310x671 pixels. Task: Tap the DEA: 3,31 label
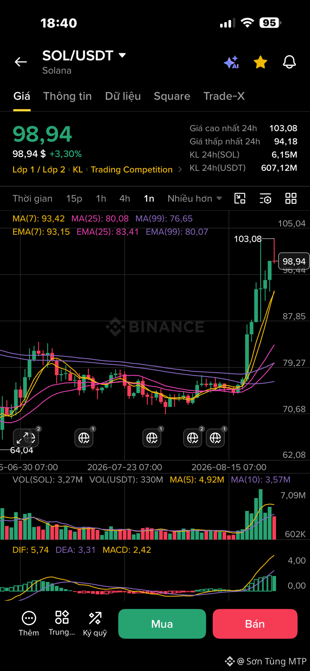click(76, 550)
